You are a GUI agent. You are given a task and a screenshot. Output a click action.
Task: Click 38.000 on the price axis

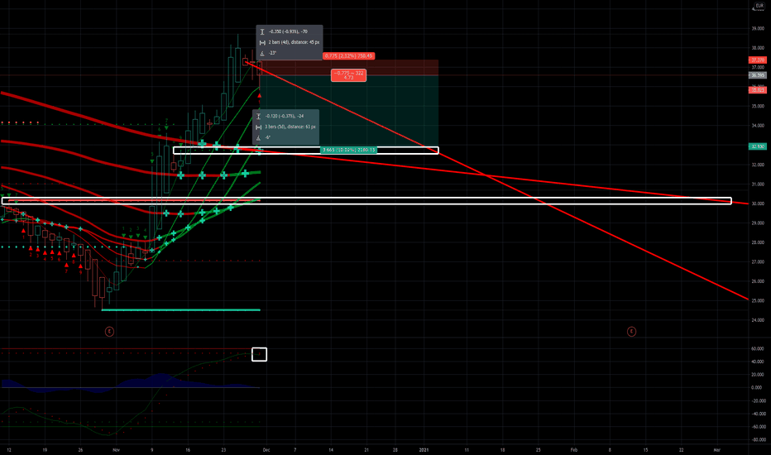pyautogui.click(x=758, y=48)
